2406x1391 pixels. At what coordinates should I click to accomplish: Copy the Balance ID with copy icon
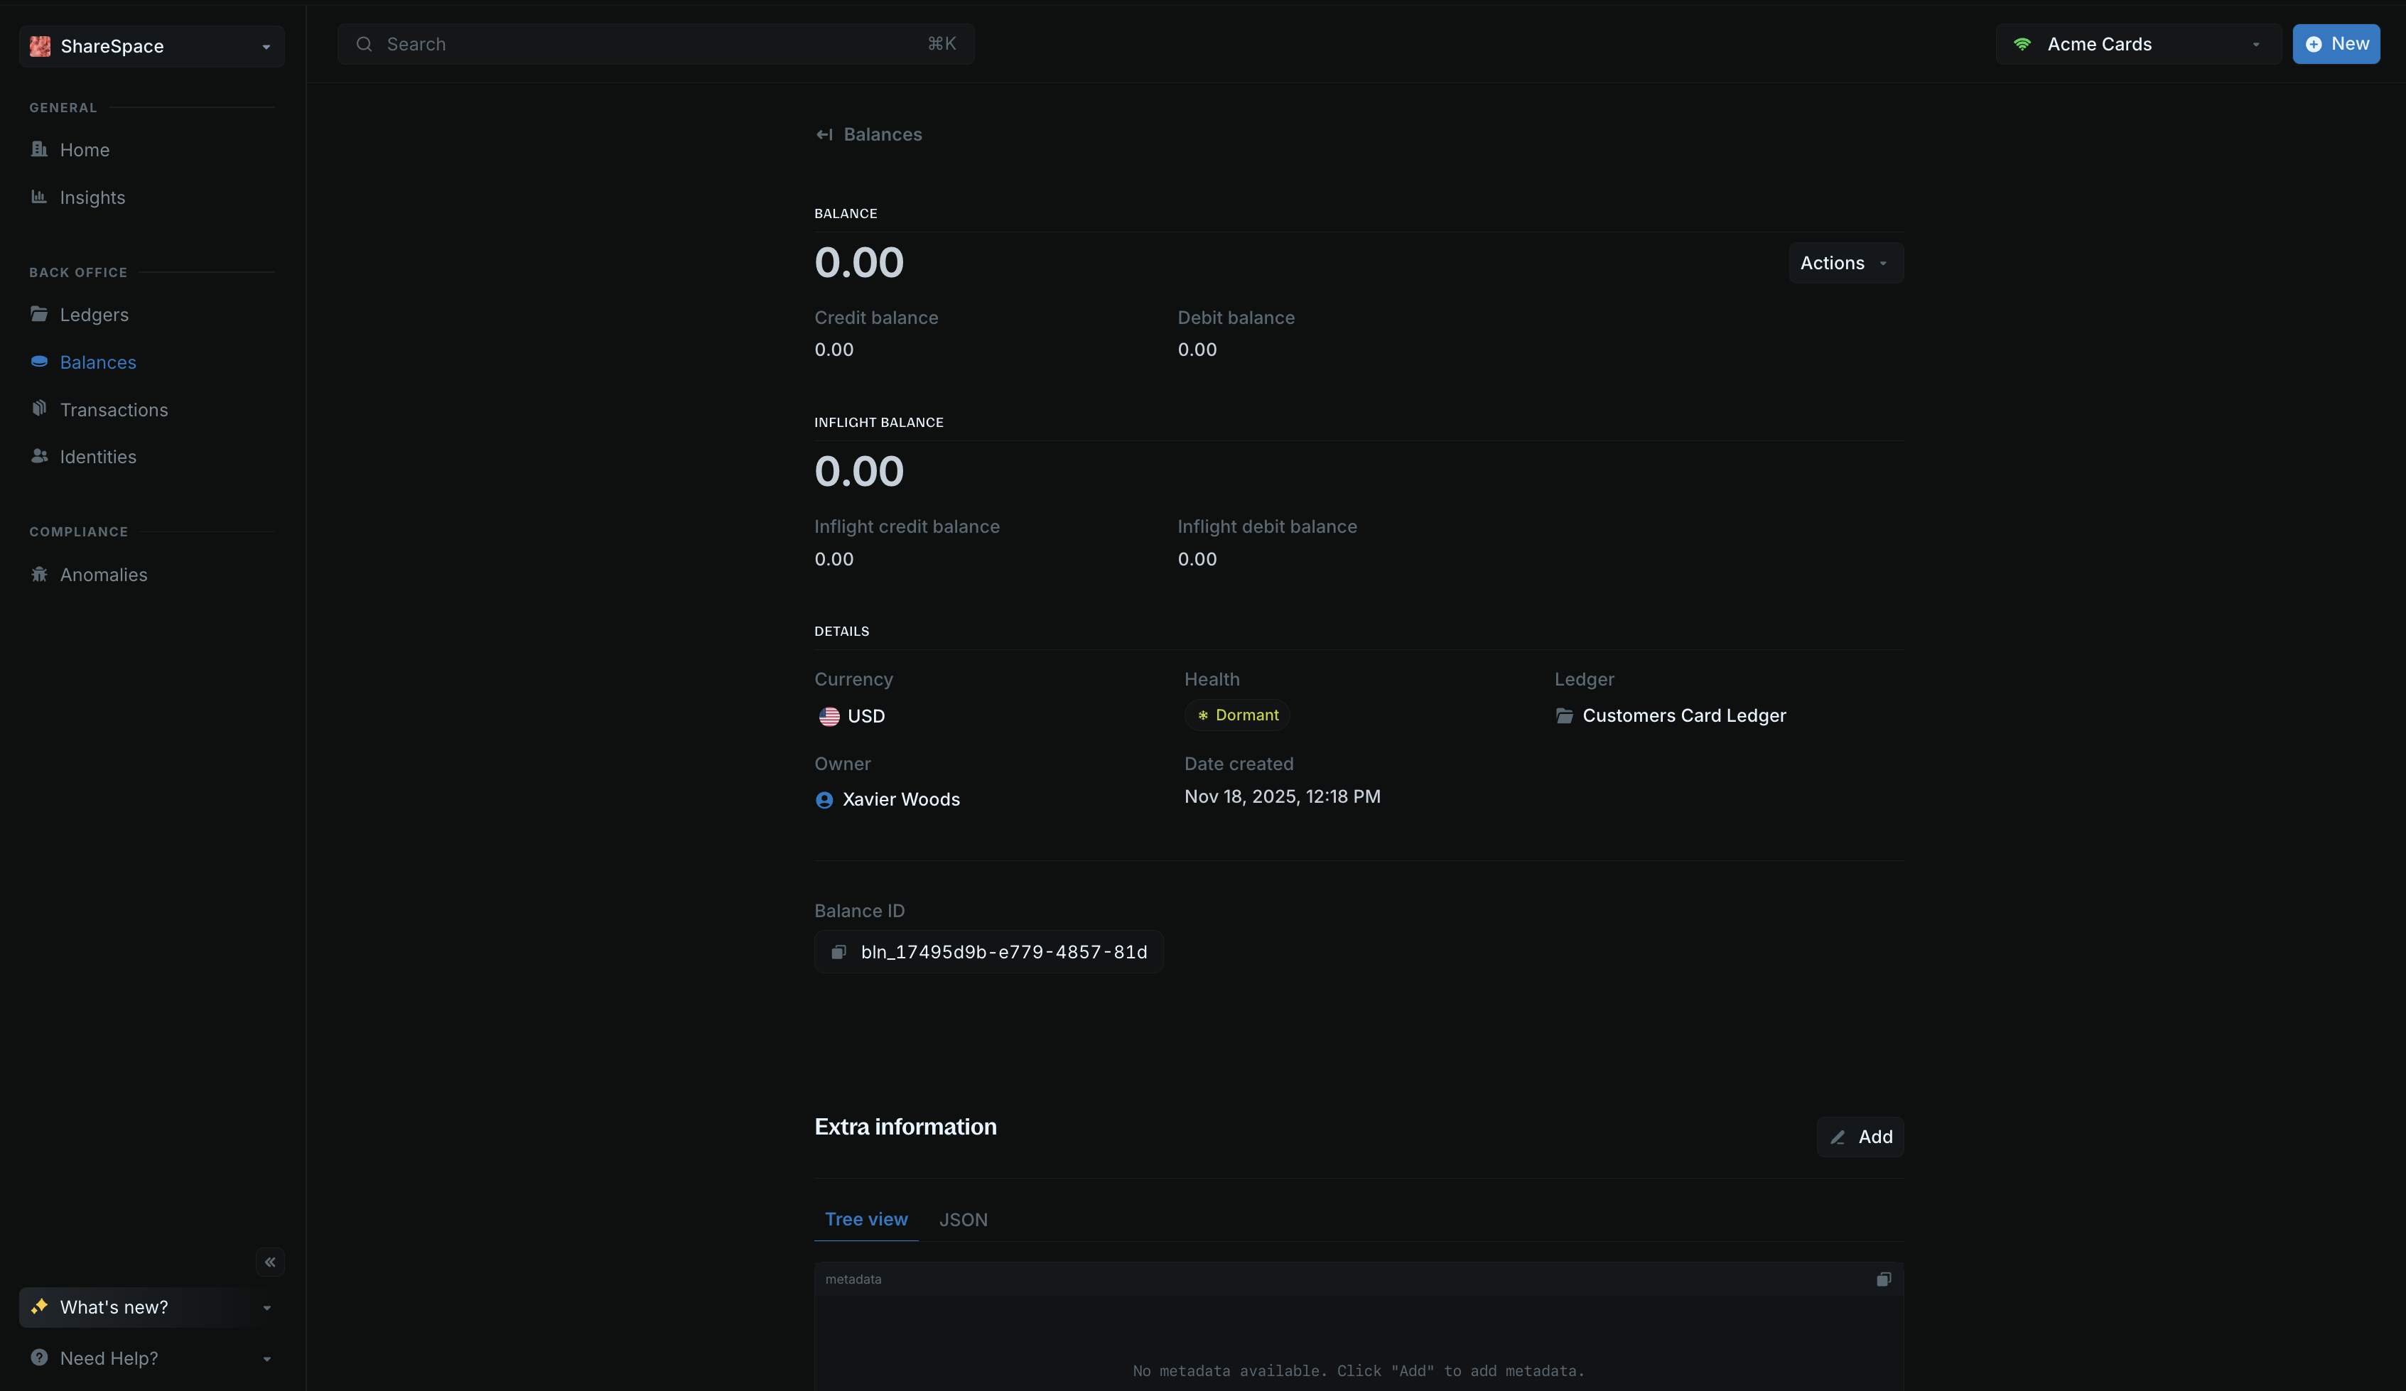tap(838, 952)
